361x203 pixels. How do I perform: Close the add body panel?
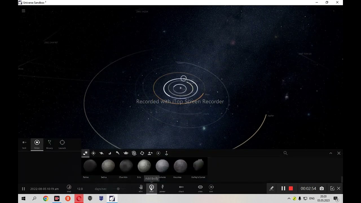tap(339, 153)
